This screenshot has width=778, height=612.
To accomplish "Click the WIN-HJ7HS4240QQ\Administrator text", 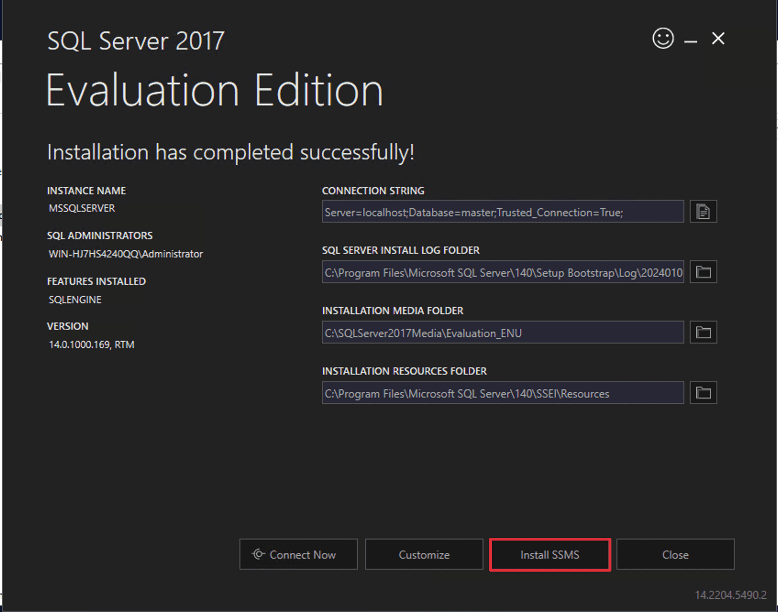I will (x=126, y=254).
